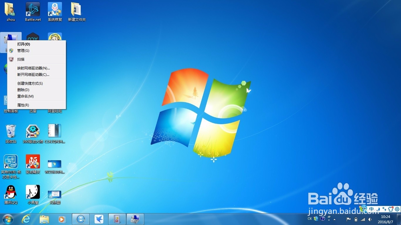Open the 驱动精灵 desktop shortcut

click(33, 164)
